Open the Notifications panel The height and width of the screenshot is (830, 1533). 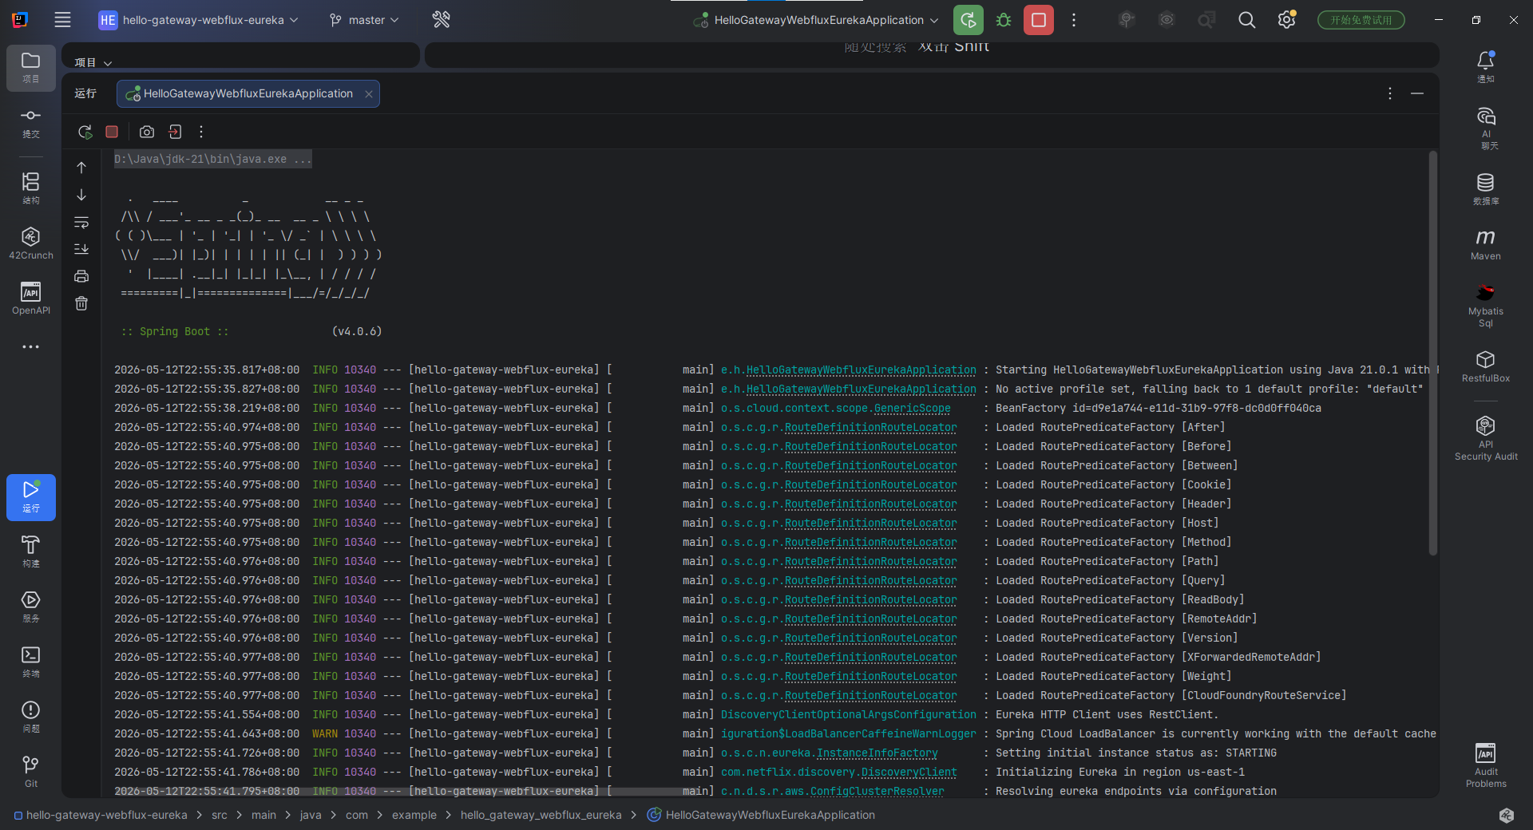[1485, 67]
